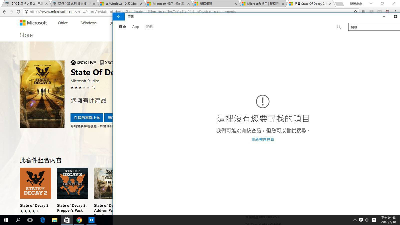Image resolution: width=400 pixels, height=225 pixels.
Task: Switch to the 遊戲 tab in Store app
Action: (x=149, y=27)
